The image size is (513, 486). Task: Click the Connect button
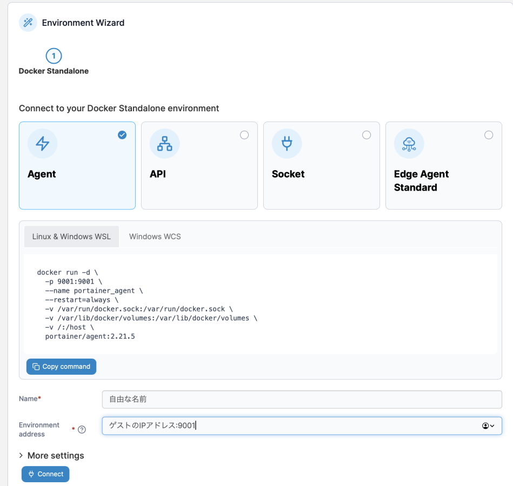[45, 474]
